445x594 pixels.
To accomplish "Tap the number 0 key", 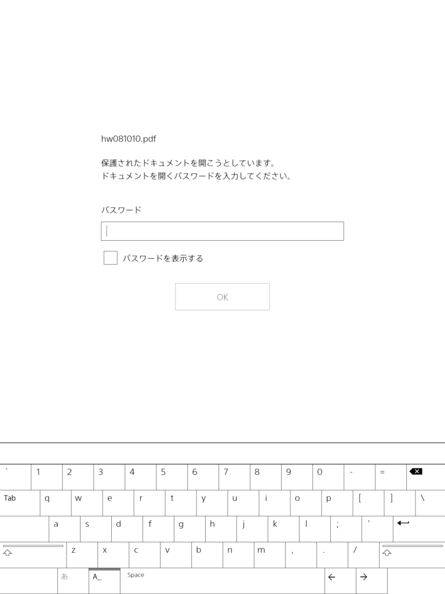I will click(x=329, y=477).
